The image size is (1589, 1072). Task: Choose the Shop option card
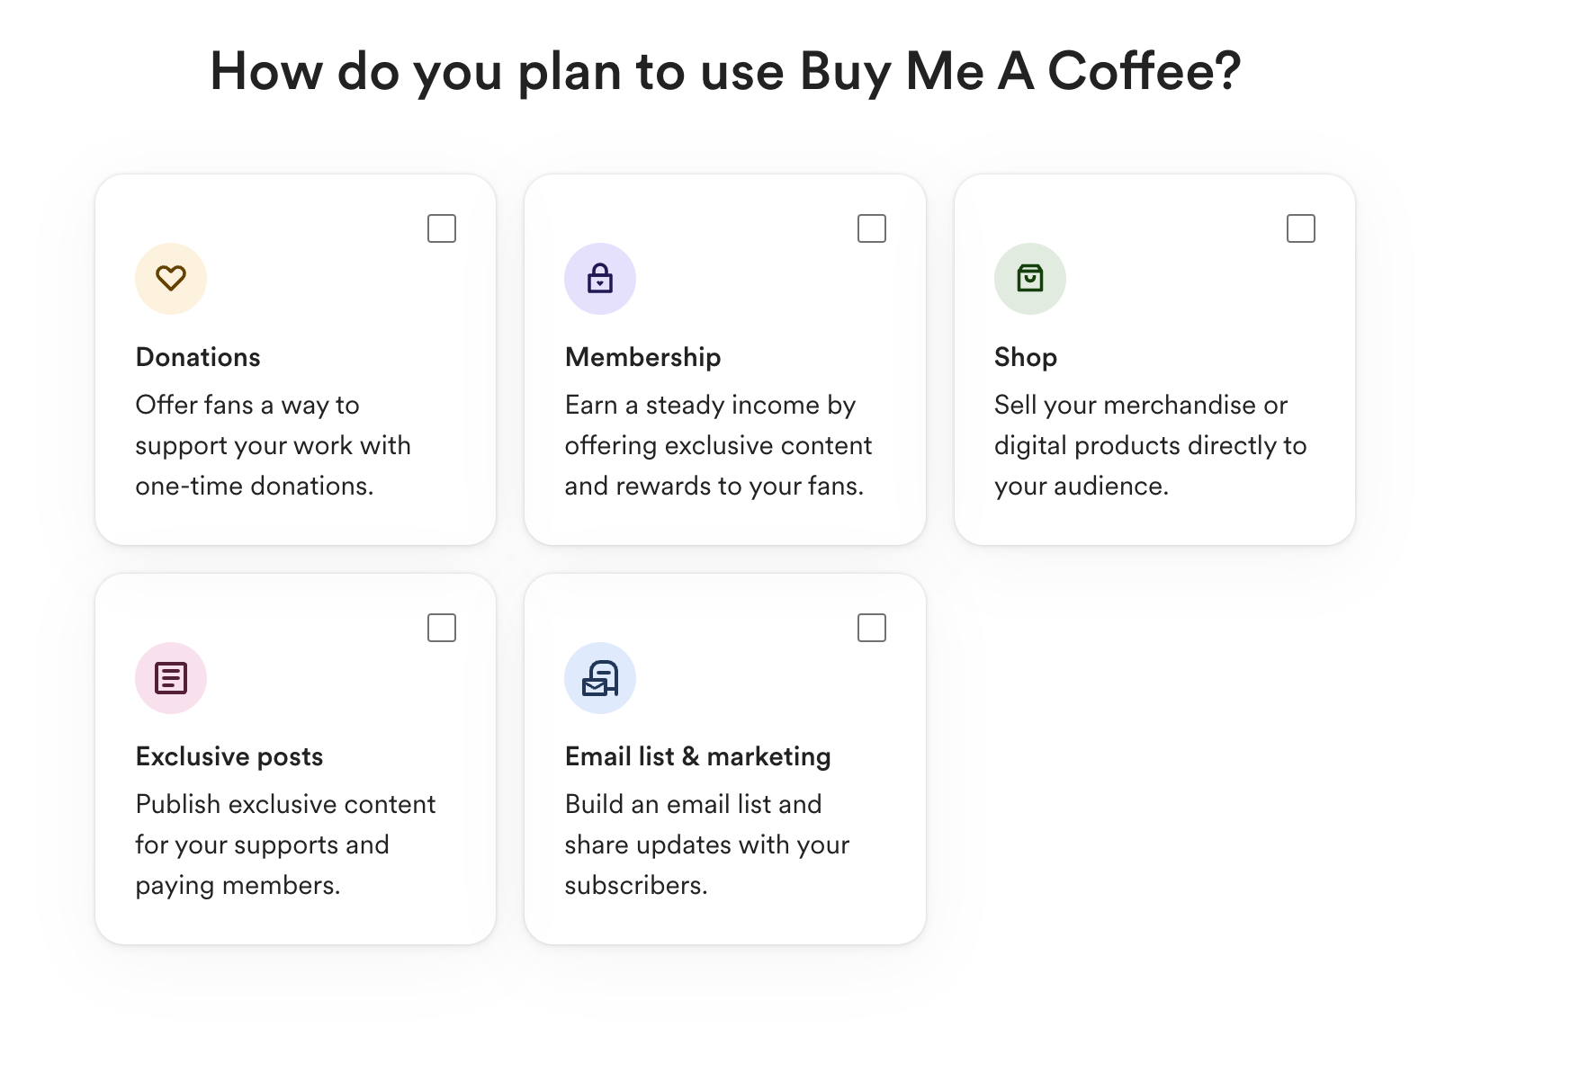(x=1154, y=360)
